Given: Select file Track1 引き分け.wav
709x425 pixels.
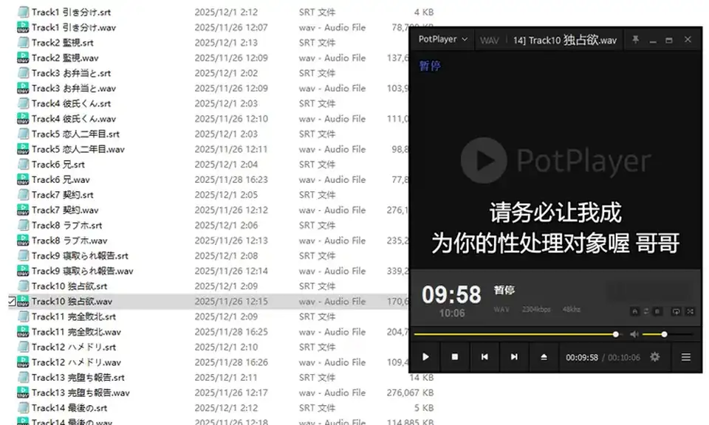Looking at the screenshot, I should pyautogui.click(x=74, y=27).
